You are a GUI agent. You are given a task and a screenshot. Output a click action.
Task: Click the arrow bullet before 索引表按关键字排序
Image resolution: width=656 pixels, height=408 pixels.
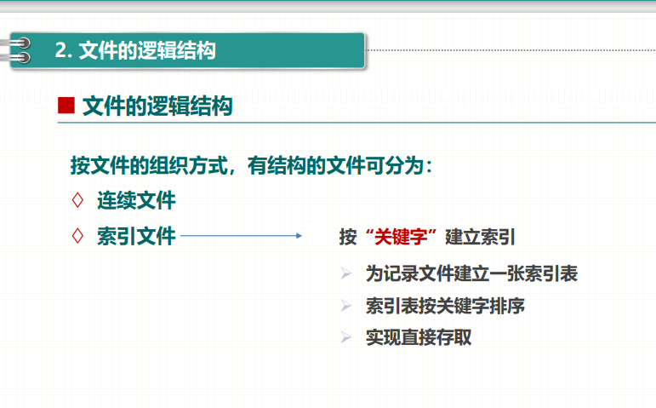346,306
